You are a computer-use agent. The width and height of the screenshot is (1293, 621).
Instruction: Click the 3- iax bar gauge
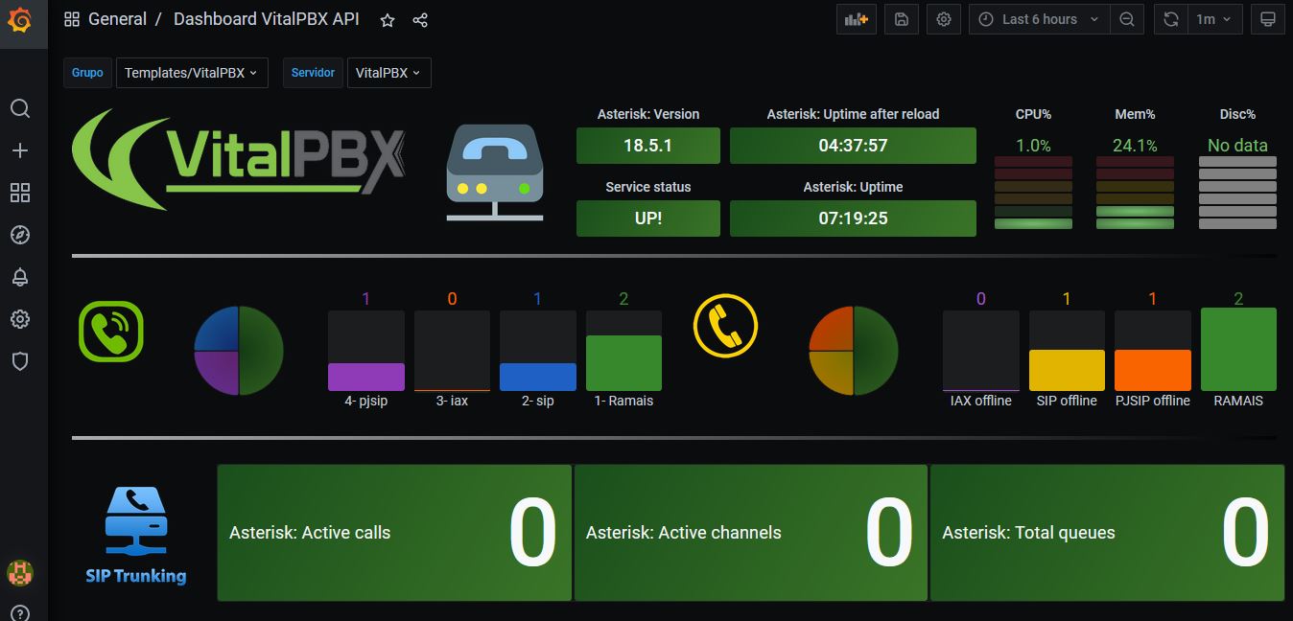pos(452,351)
